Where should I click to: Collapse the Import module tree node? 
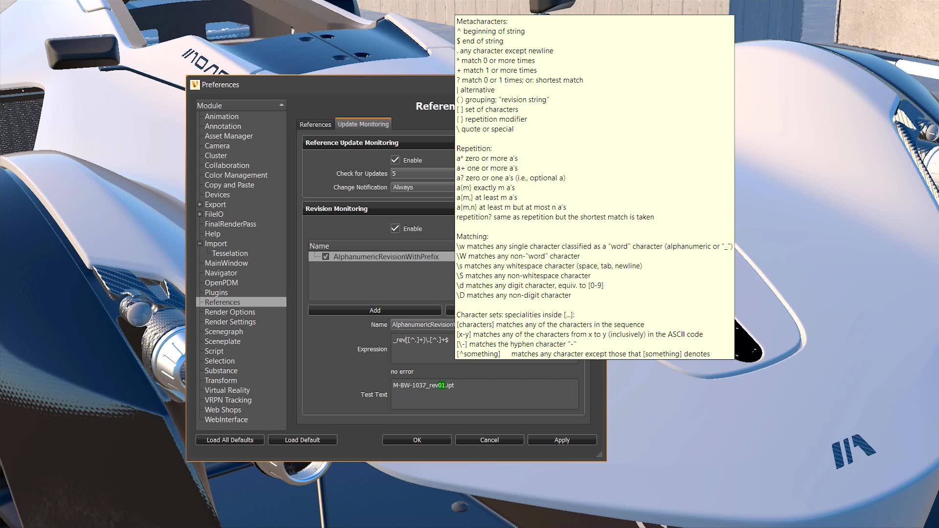(x=200, y=243)
